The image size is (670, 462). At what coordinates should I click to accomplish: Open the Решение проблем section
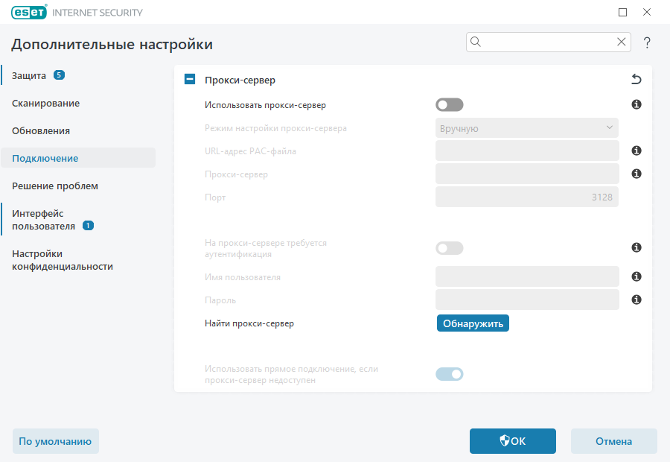tap(55, 186)
